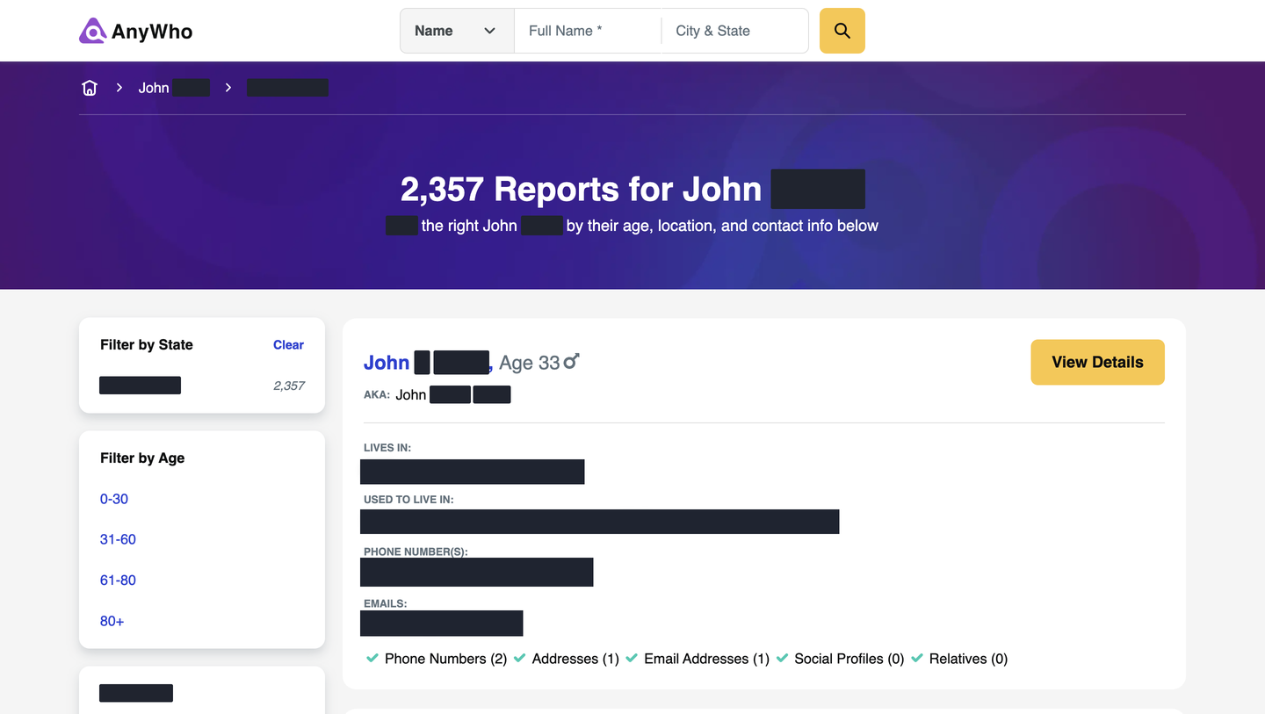The image size is (1265, 714).
Task: Click the Relatives (0) text
Action: (968, 659)
